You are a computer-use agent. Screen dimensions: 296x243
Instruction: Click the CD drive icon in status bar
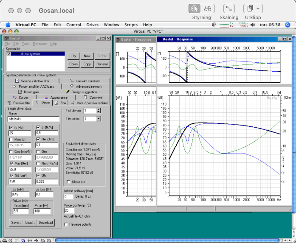pos(11,240)
